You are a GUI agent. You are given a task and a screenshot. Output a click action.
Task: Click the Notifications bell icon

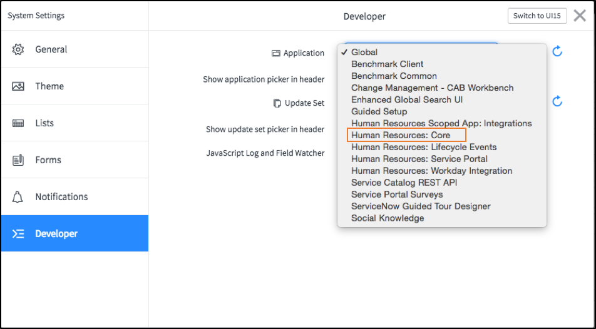(x=18, y=197)
